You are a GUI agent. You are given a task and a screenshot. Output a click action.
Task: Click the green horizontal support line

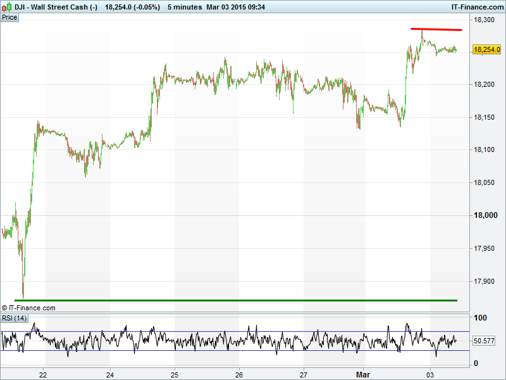coord(235,300)
